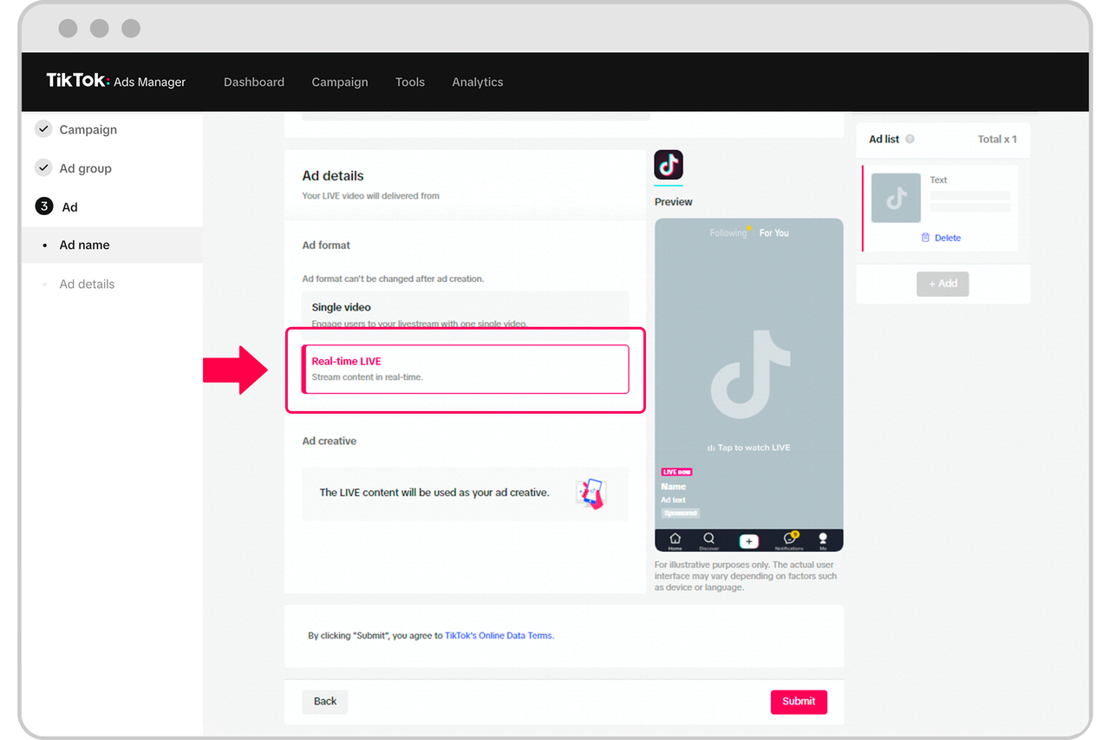Screen dimensions: 1110x740
Task: Open the Dashboard menu item
Action: (x=254, y=82)
